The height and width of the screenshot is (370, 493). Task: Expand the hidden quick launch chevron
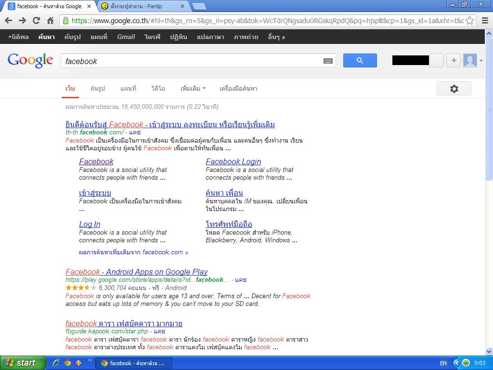[x=90, y=360]
